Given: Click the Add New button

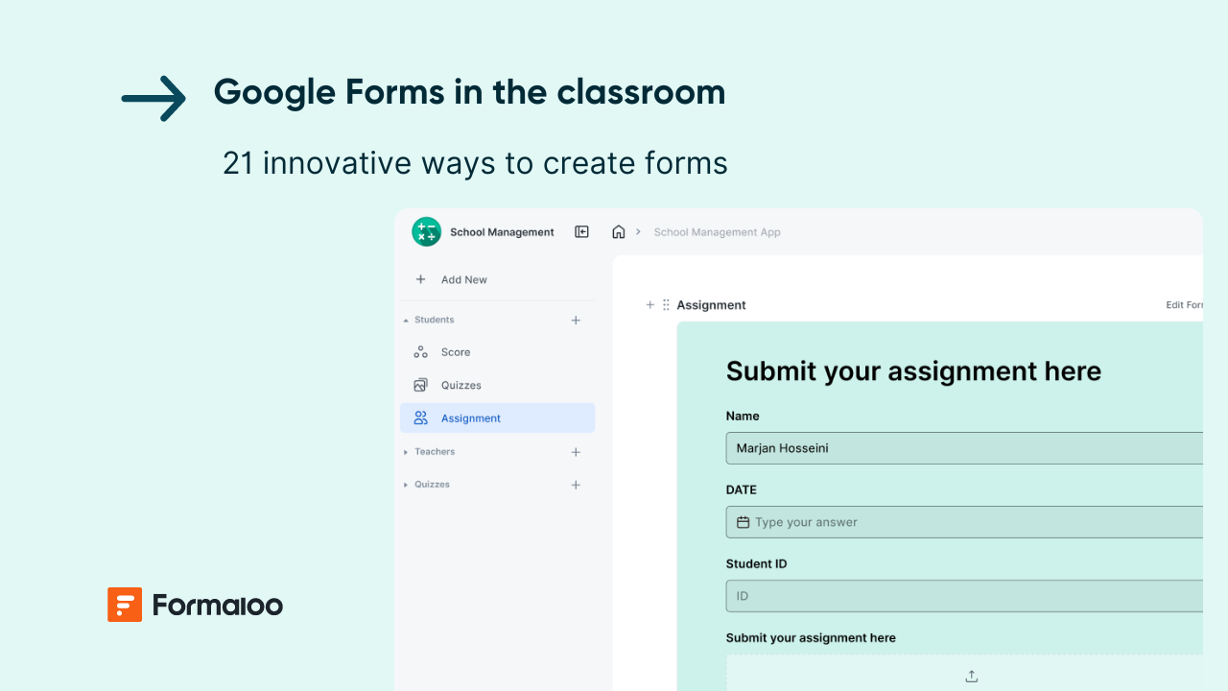Looking at the screenshot, I should pyautogui.click(x=463, y=279).
